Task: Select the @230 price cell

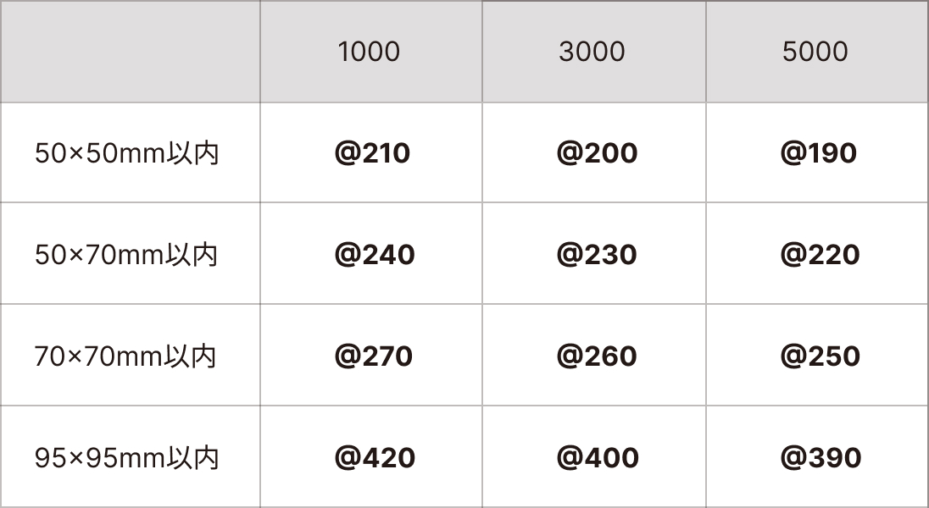Action: (597, 255)
